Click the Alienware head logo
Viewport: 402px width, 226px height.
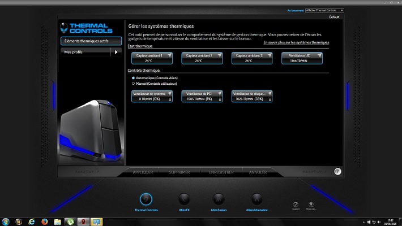pyautogui.click(x=64, y=28)
